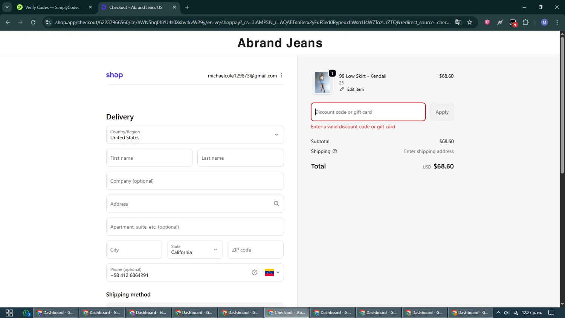Click the Abrand Jeans store title
The width and height of the screenshot is (565, 318).
click(x=280, y=43)
